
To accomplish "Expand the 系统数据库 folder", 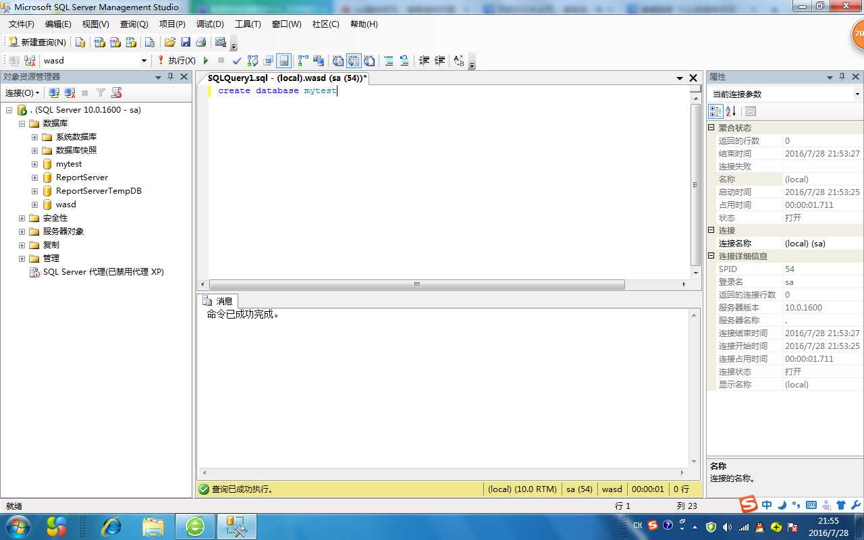I will coord(34,137).
